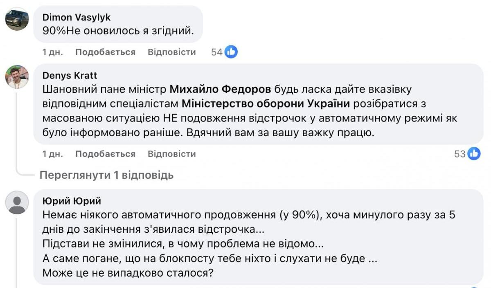The image size is (491, 288).
Task: Click the thumbs-up reaction icon beside count 54
Action: tap(230, 52)
